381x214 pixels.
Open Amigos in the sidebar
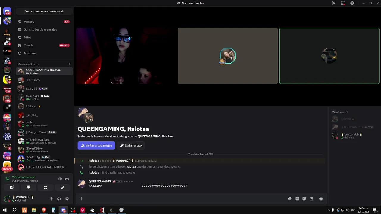[44, 22]
